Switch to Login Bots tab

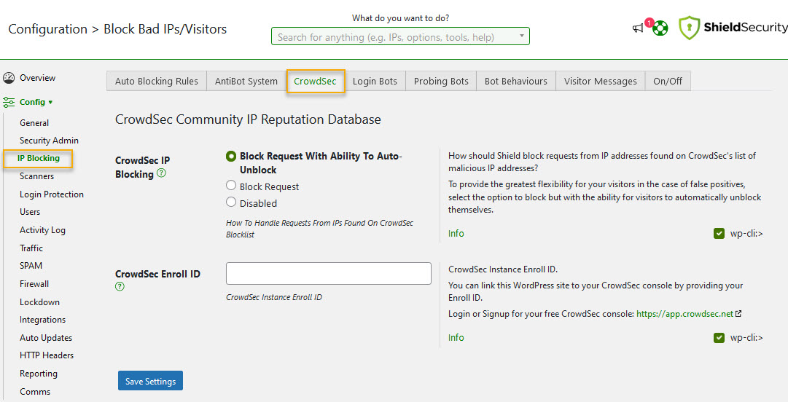(375, 82)
